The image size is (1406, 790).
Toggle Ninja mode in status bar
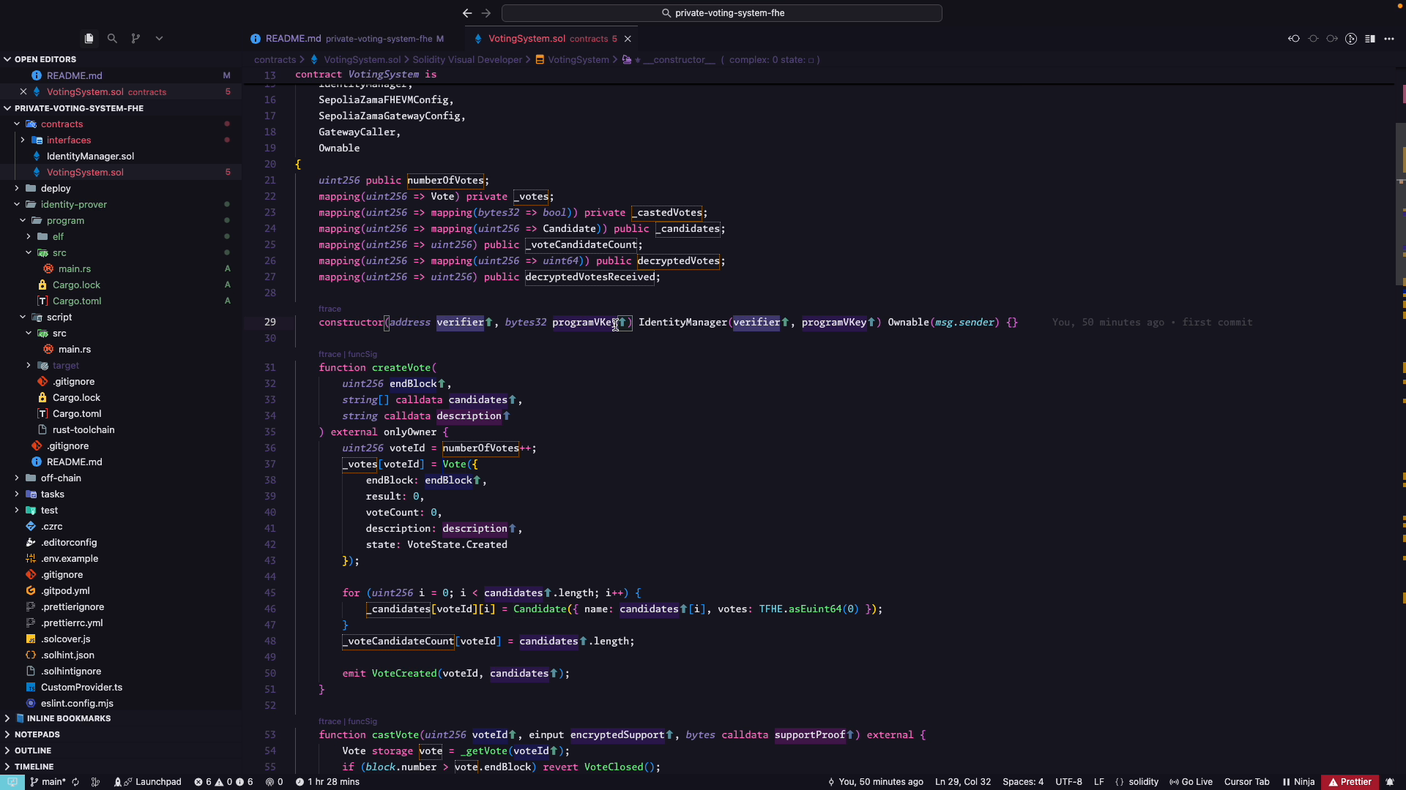(x=1298, y=782)
